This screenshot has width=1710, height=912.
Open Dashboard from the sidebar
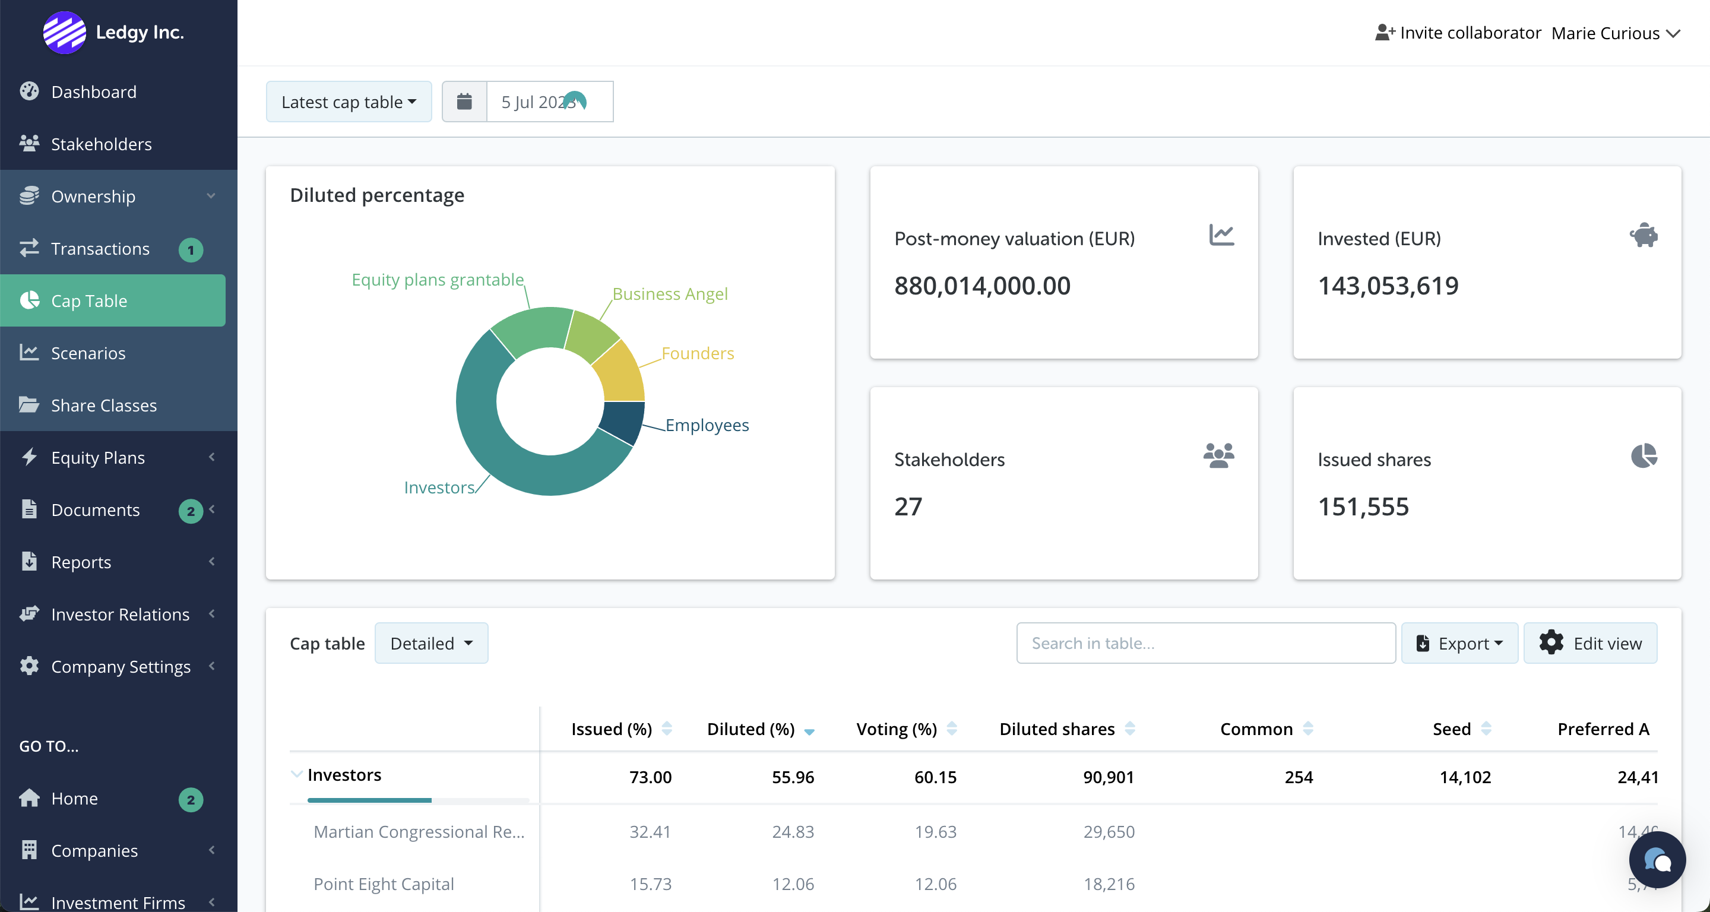[x=94, y=91]
